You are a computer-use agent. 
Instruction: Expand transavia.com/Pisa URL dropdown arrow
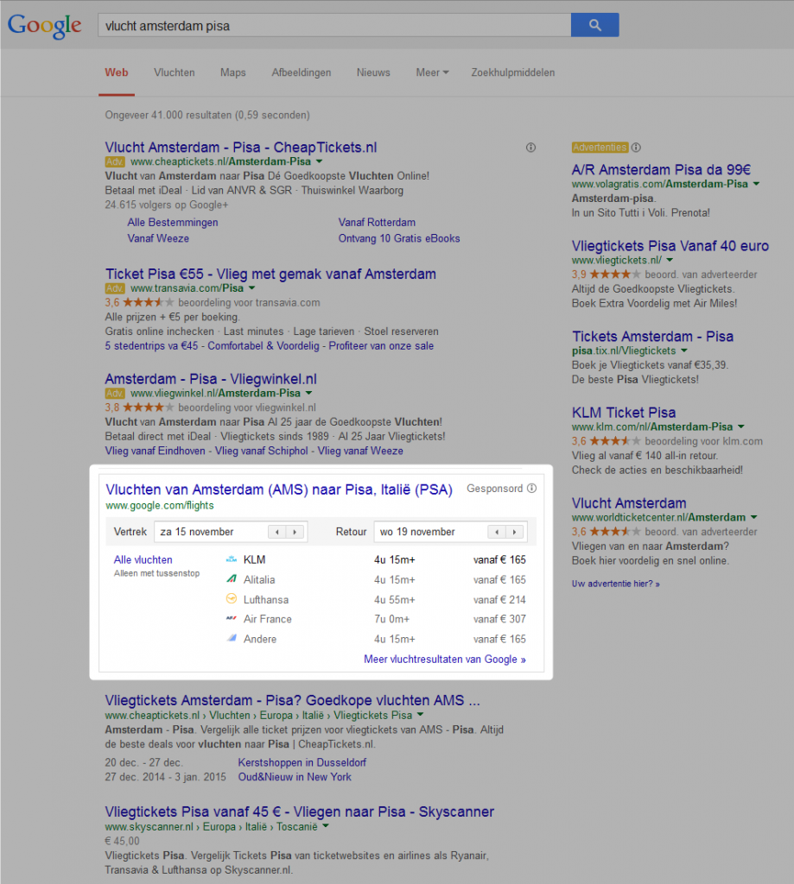[x=251, y=288]
